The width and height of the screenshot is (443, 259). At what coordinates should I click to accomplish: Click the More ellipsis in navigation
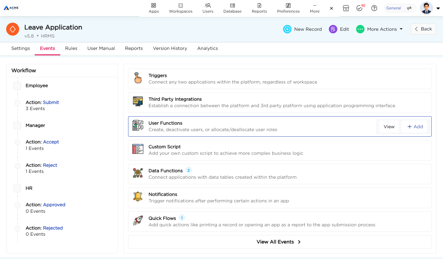pyautogui.click(x=315, y=8)
